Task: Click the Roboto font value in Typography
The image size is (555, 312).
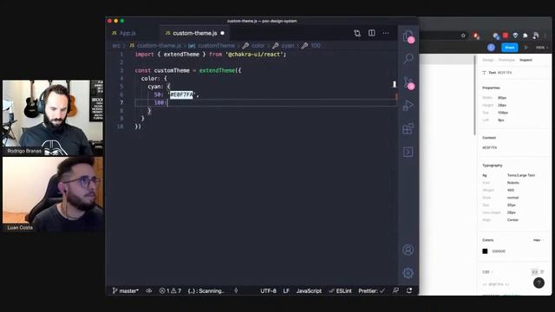Action: point(513,183)
